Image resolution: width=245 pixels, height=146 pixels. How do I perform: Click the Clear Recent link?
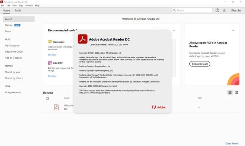232,143
